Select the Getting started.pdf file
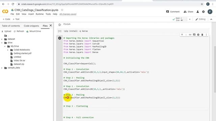This screenshot has width=216, height=121. click(x=21, y=53)
